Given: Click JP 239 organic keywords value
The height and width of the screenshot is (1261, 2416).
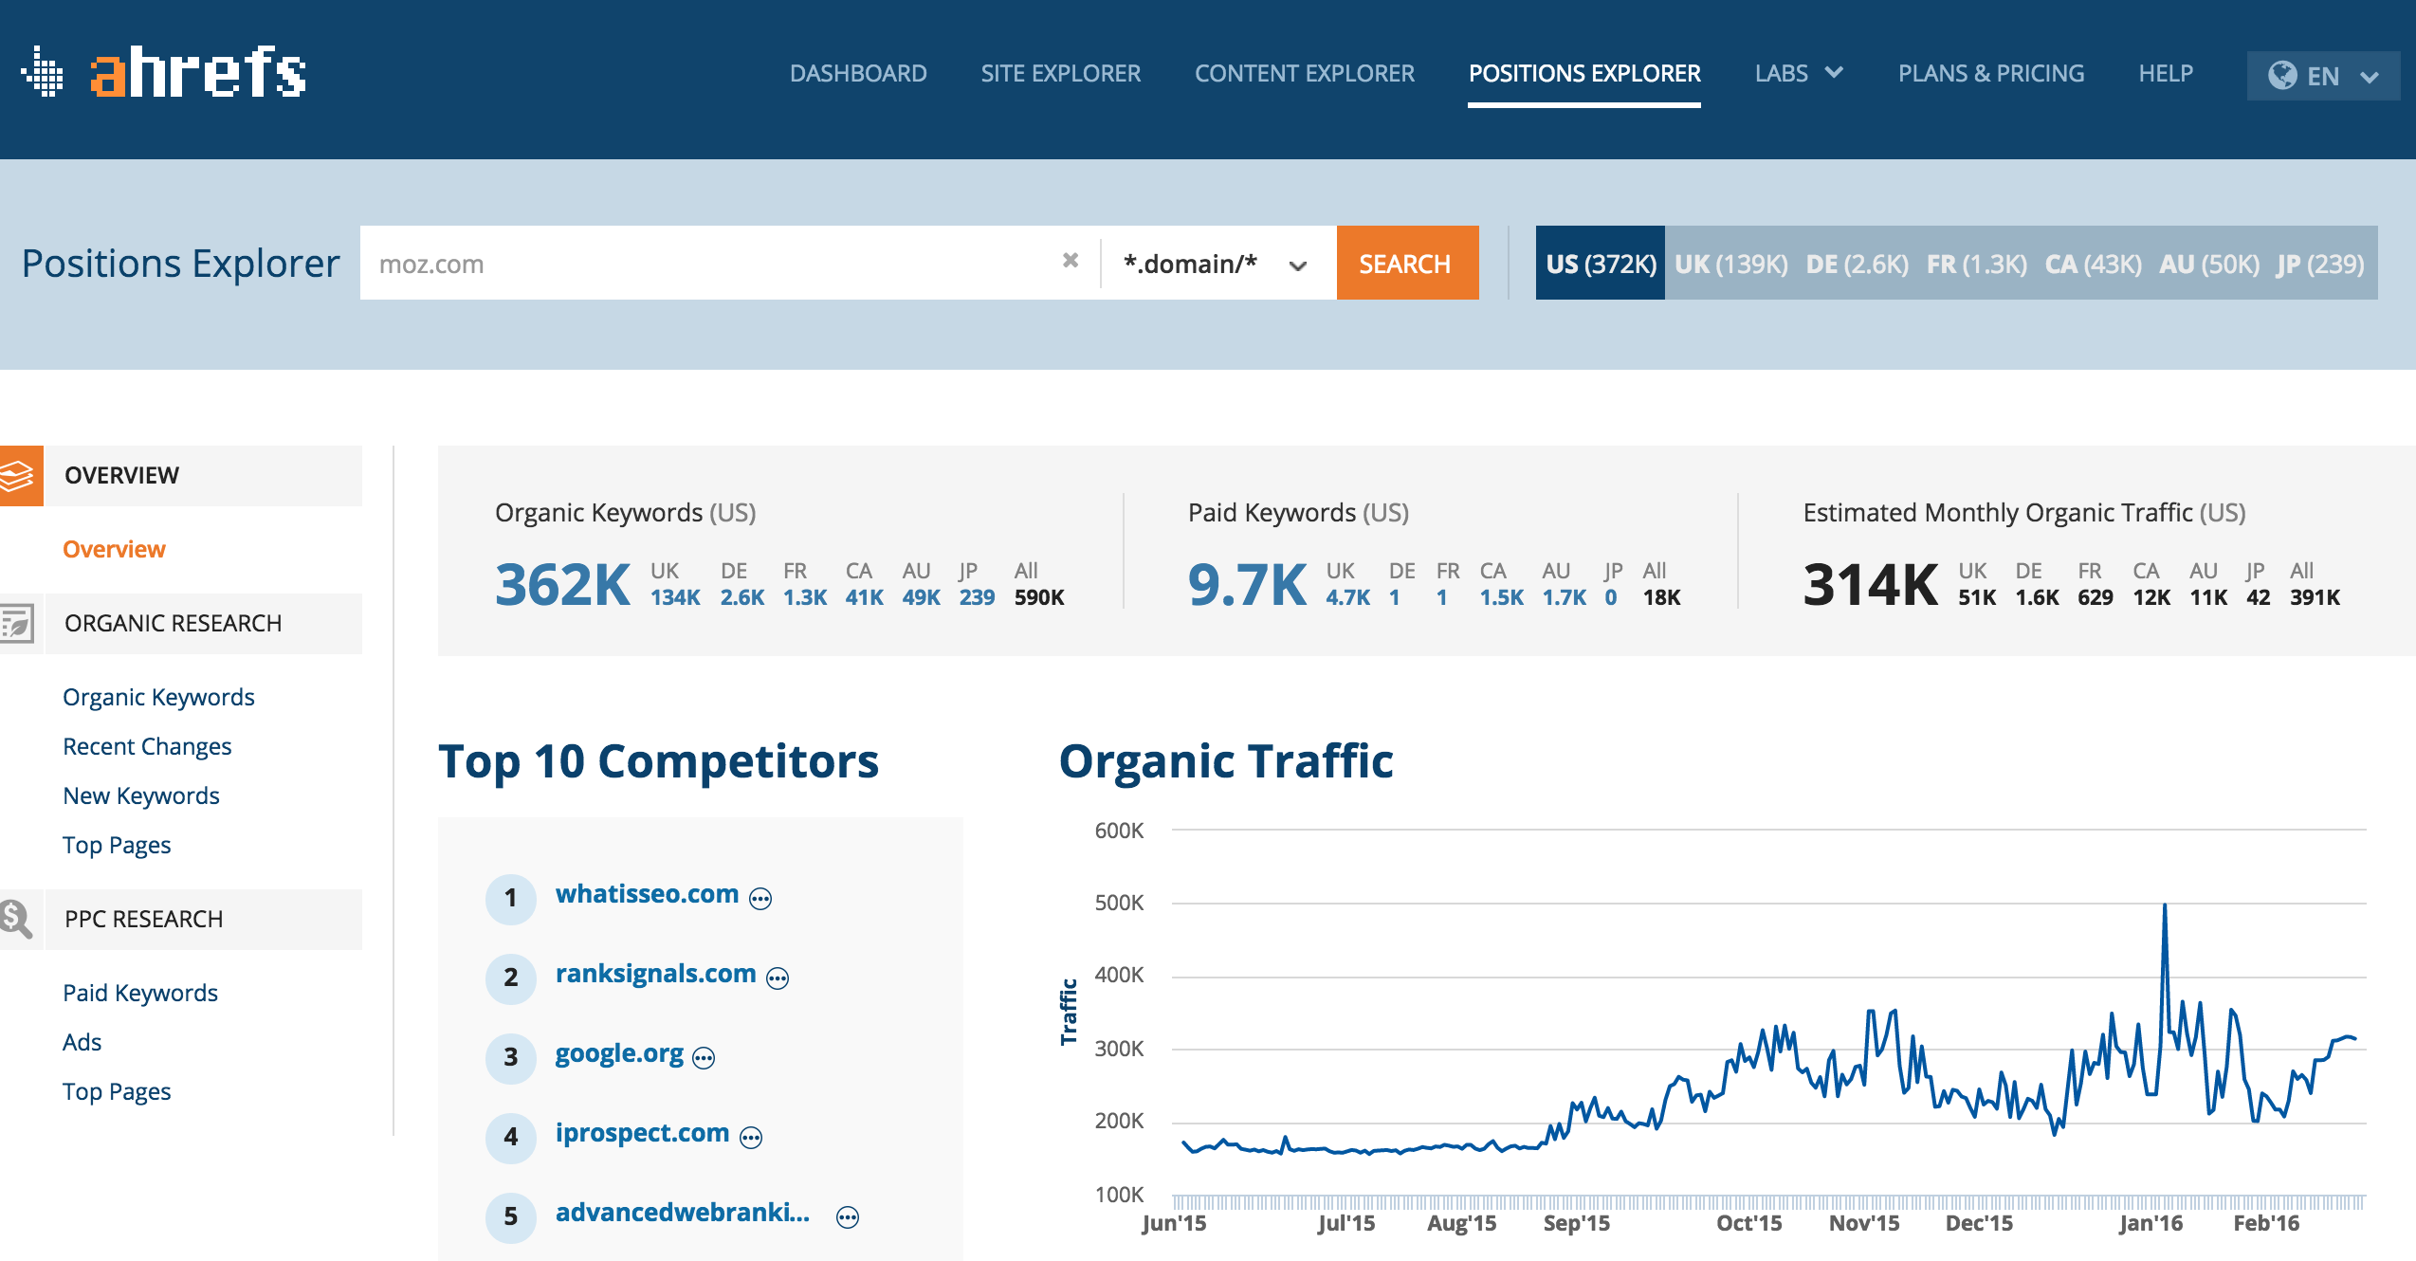Looking at the screenshot, I should click(977, 597).
